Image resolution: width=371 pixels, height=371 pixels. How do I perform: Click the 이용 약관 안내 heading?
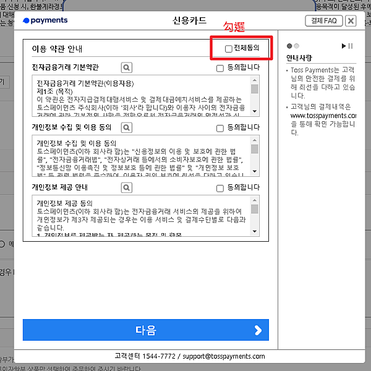(x=57, y=49)
